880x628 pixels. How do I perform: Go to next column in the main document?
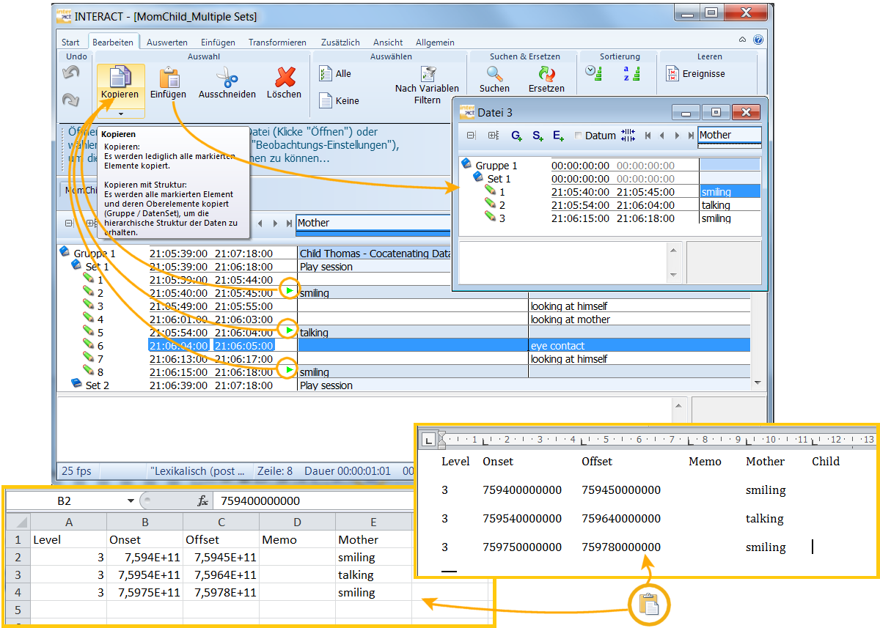[275, 223]
